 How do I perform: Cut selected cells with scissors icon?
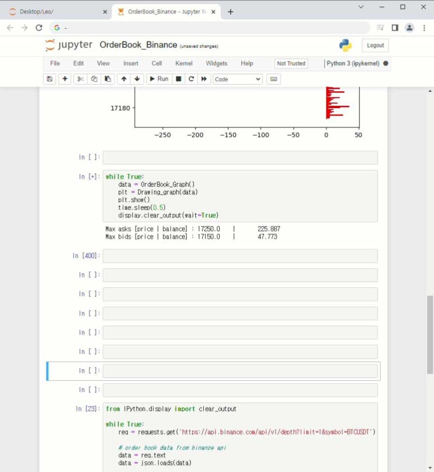(81, 79)
